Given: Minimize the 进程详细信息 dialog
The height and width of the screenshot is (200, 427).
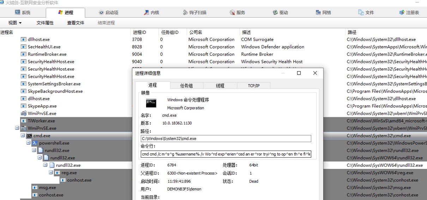Looking at the screenshot, I should [282, 73].
